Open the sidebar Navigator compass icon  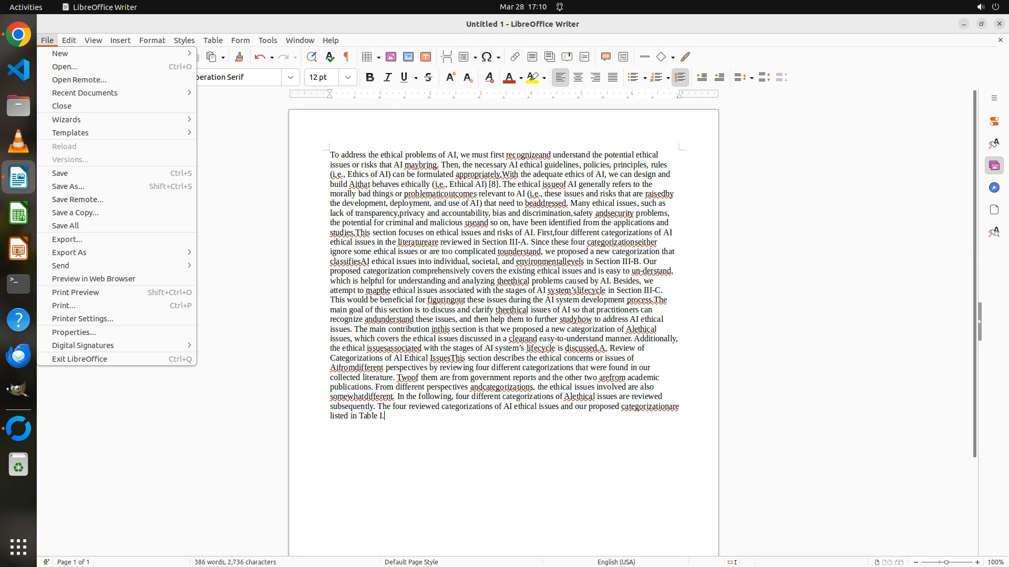(x=994, y=188)
